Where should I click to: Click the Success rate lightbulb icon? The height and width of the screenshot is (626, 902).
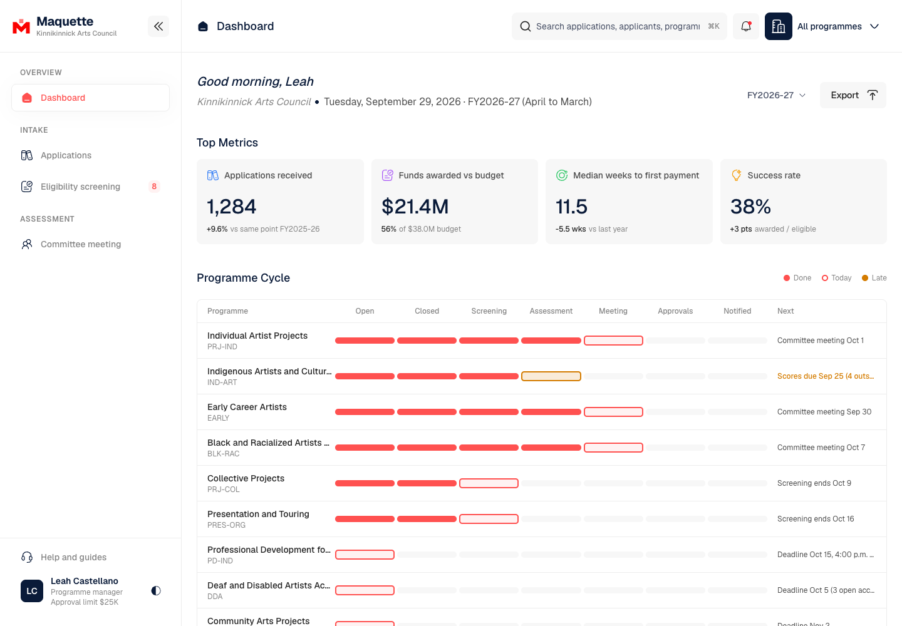tap(737, 175)
